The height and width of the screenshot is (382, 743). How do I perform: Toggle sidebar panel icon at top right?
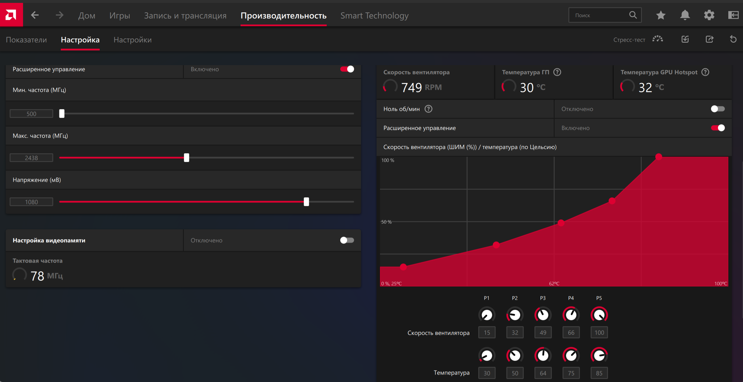[x=733, y=15]
